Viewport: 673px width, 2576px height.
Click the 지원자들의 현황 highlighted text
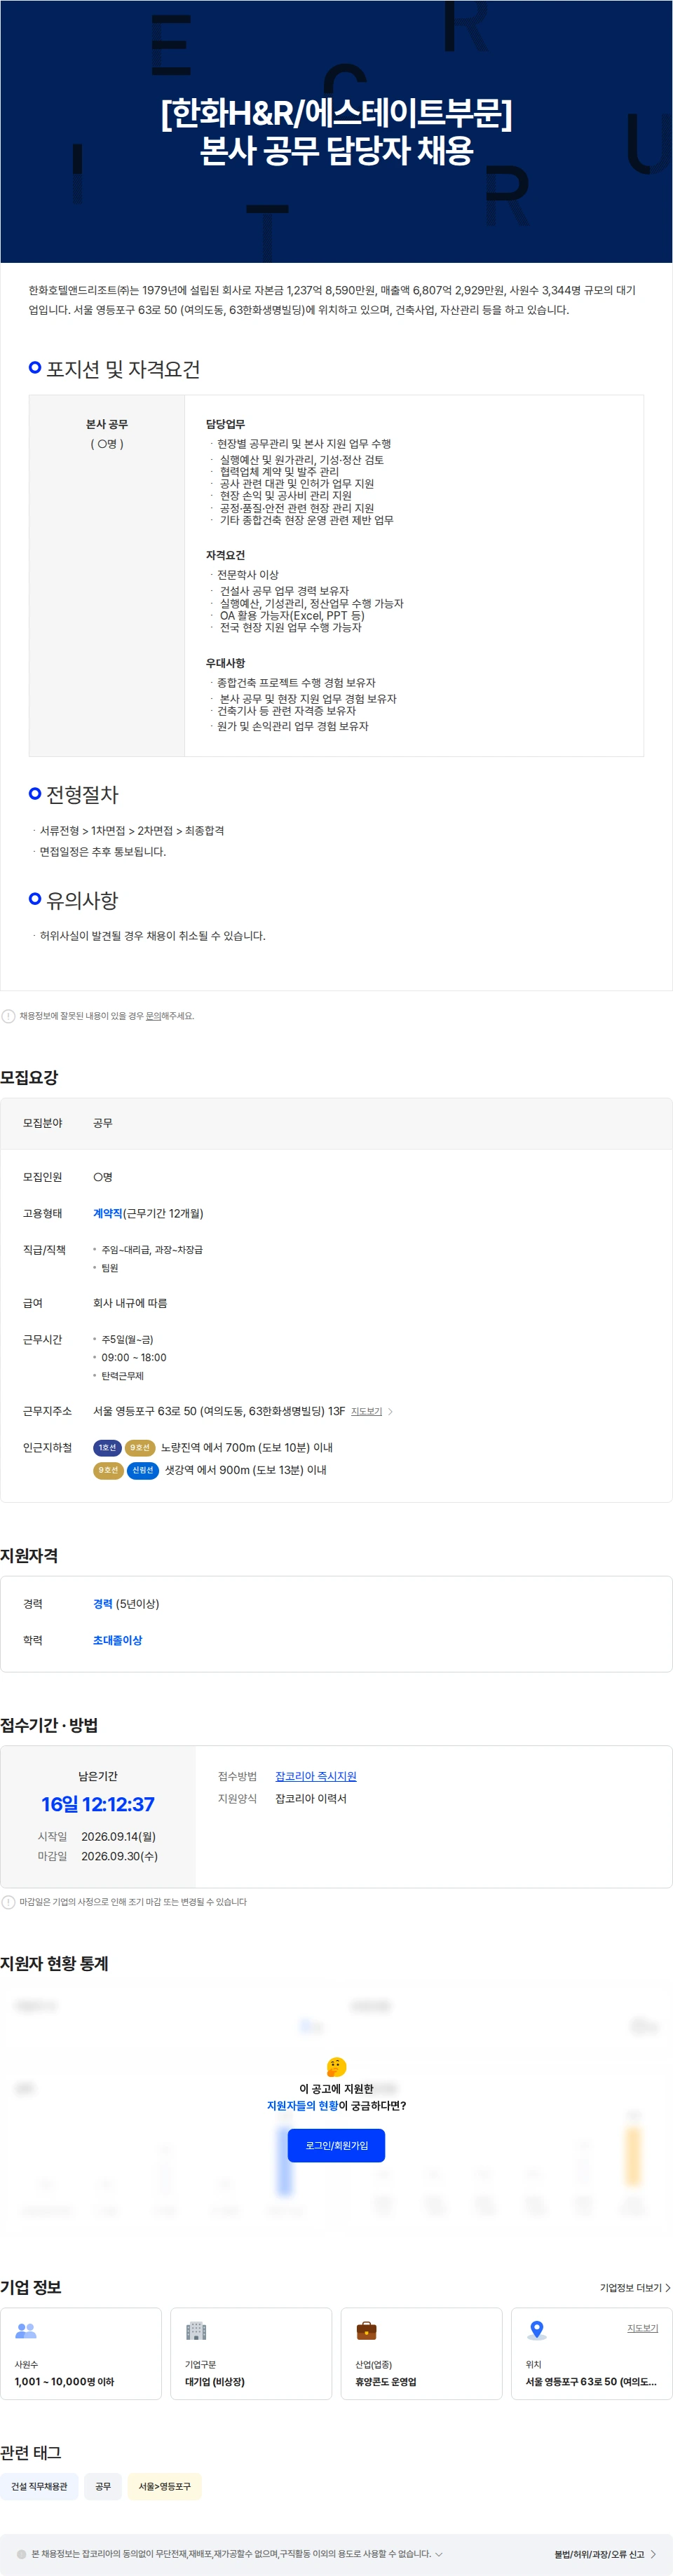point(302,2105)
